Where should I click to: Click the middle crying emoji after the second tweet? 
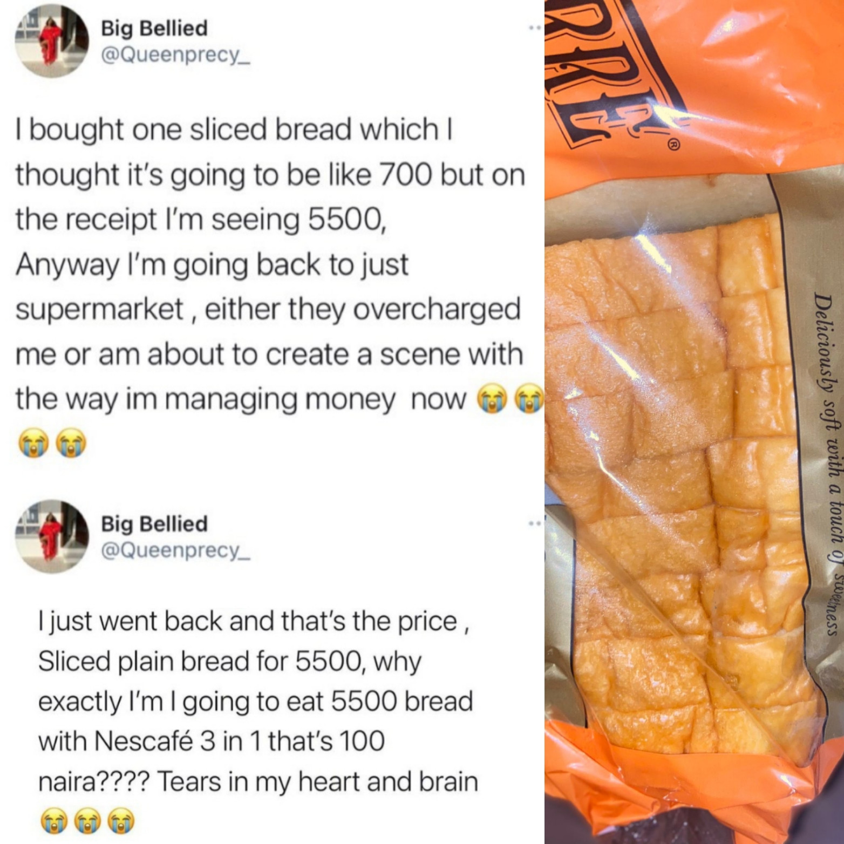(87, 822)
